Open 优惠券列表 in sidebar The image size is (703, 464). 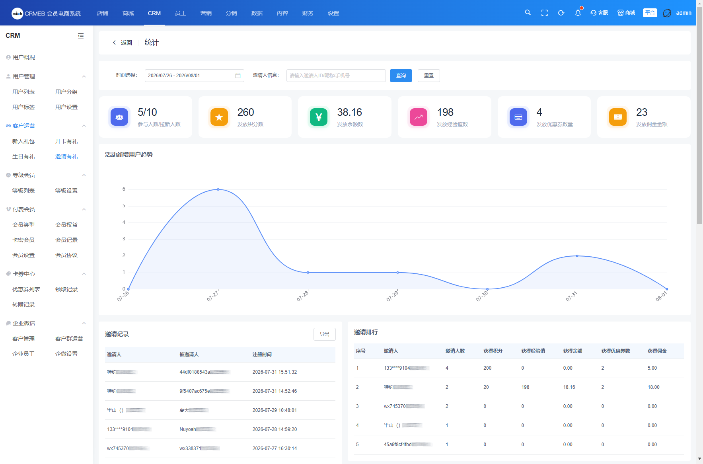point(26,289)
